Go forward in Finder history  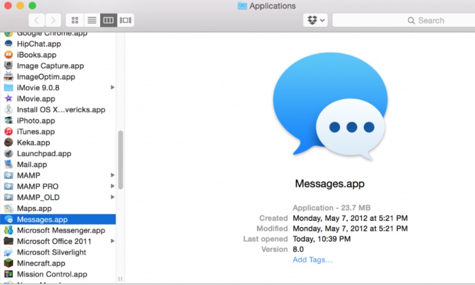(x=53, y=20)
